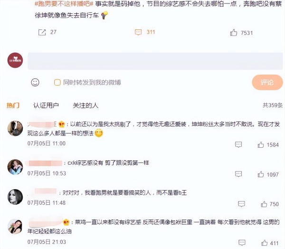Open the emoji picker smiley icon
This screenshot has height=249, width=285.
click(x=35, y=82)
